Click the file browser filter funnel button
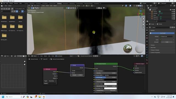Screen dimensions: 176x99 23,11
